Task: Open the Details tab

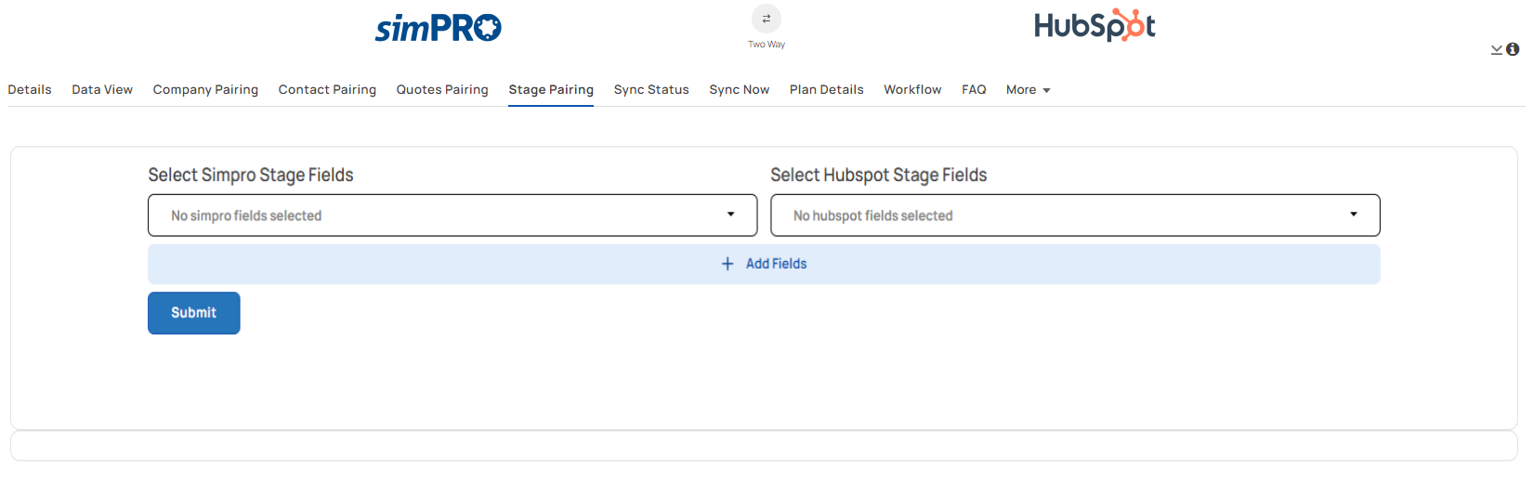Action: (x=30, y=90)
